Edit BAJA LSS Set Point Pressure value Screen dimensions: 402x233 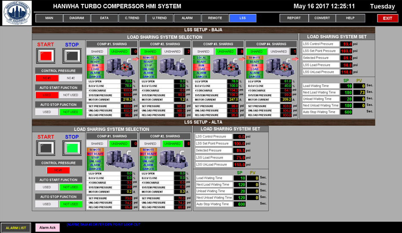point(346,51)
